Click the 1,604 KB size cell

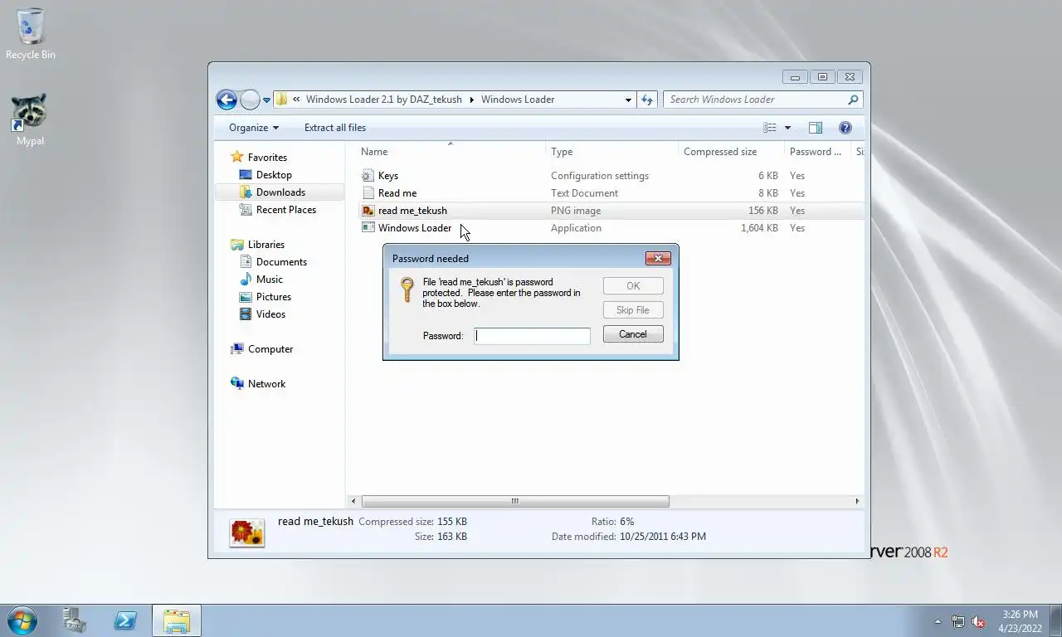pyautogui.click(x=759, y=228)
